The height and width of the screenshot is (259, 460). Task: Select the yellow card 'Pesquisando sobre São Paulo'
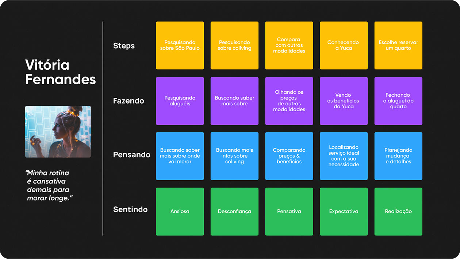180,46
